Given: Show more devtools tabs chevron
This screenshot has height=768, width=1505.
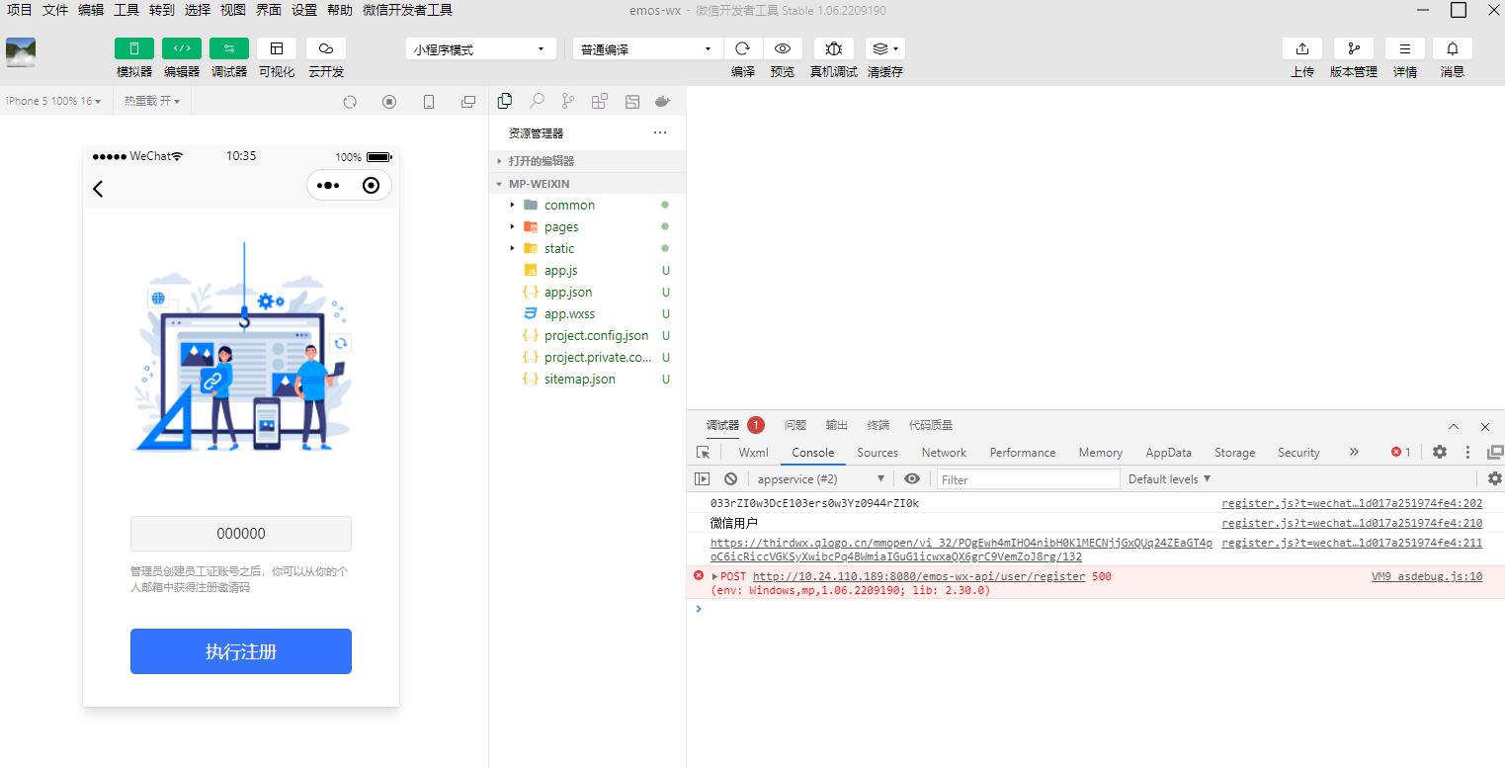Looking at the screenshot, I should (x=1354, y=452).
